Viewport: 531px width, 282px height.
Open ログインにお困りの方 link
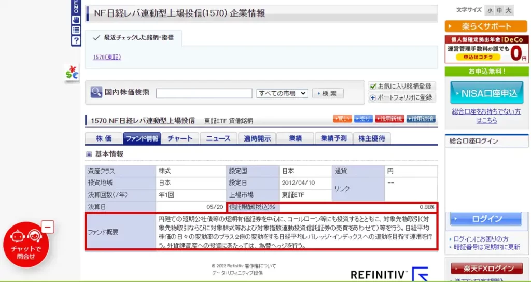point(481,238)
